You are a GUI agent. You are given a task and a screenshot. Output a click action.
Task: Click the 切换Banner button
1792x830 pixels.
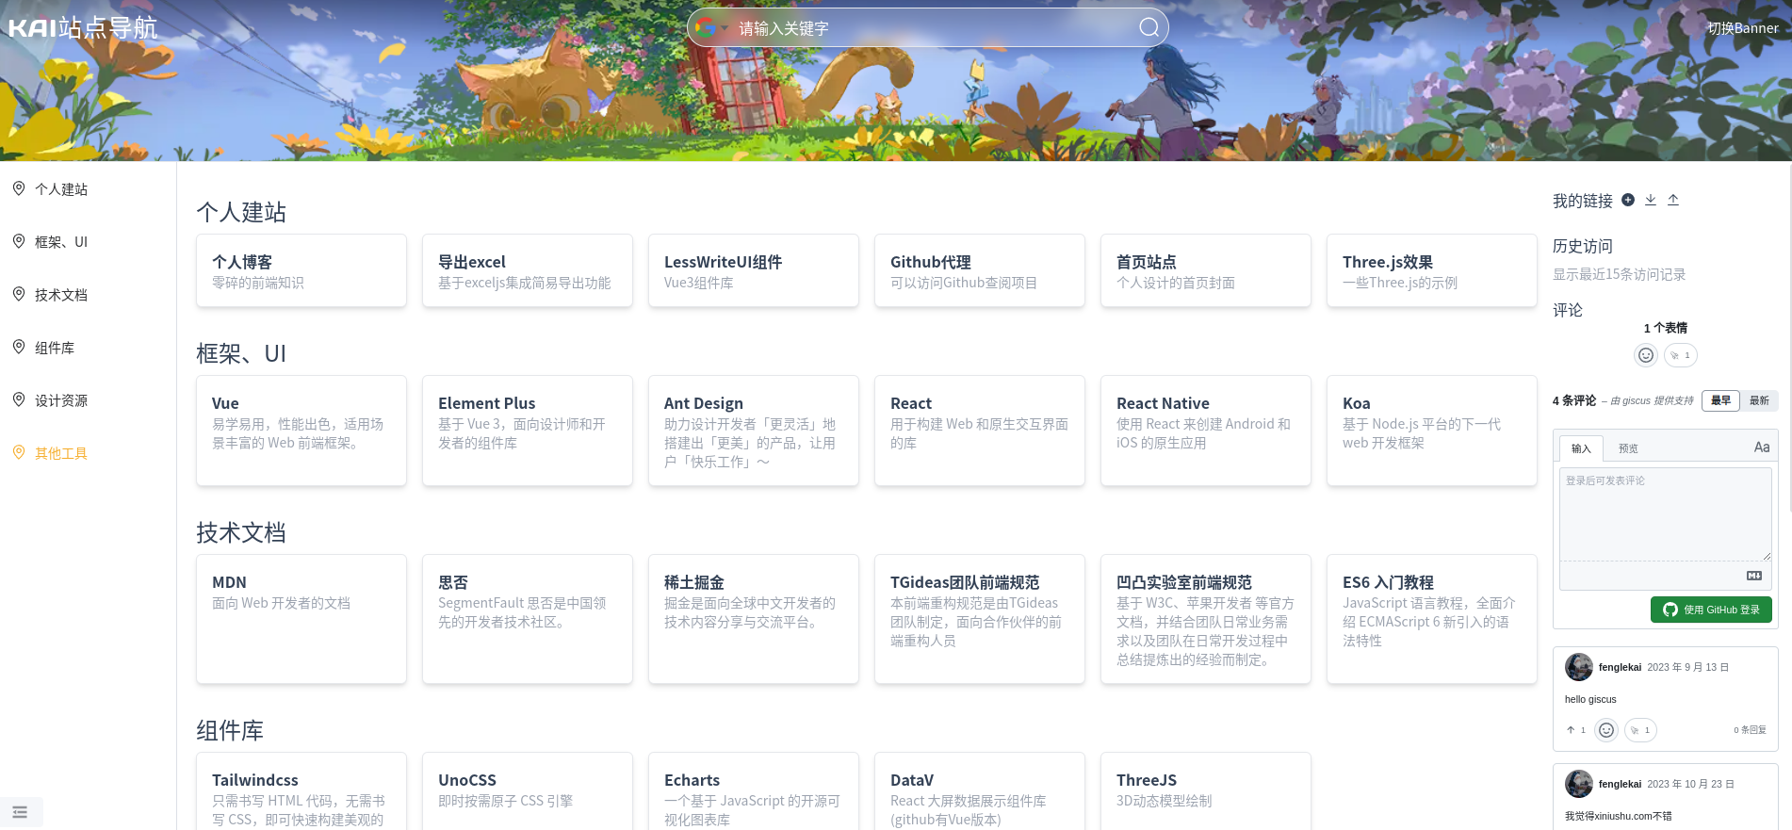point(1743,28)
